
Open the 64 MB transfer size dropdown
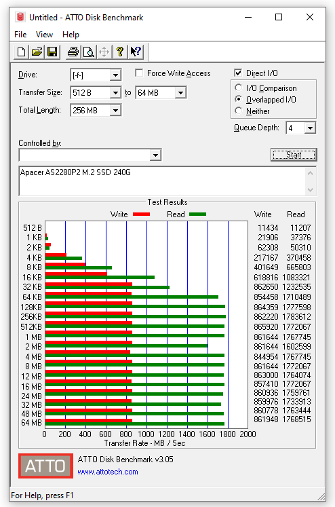[181, 93]
